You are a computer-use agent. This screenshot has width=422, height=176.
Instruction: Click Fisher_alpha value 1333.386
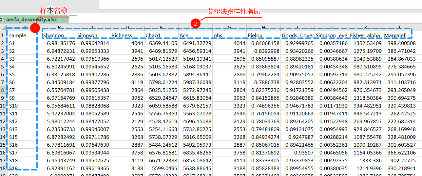pos(366,160)
